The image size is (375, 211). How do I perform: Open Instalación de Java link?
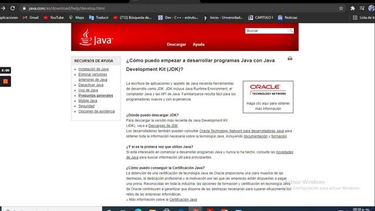coord(93,69)
